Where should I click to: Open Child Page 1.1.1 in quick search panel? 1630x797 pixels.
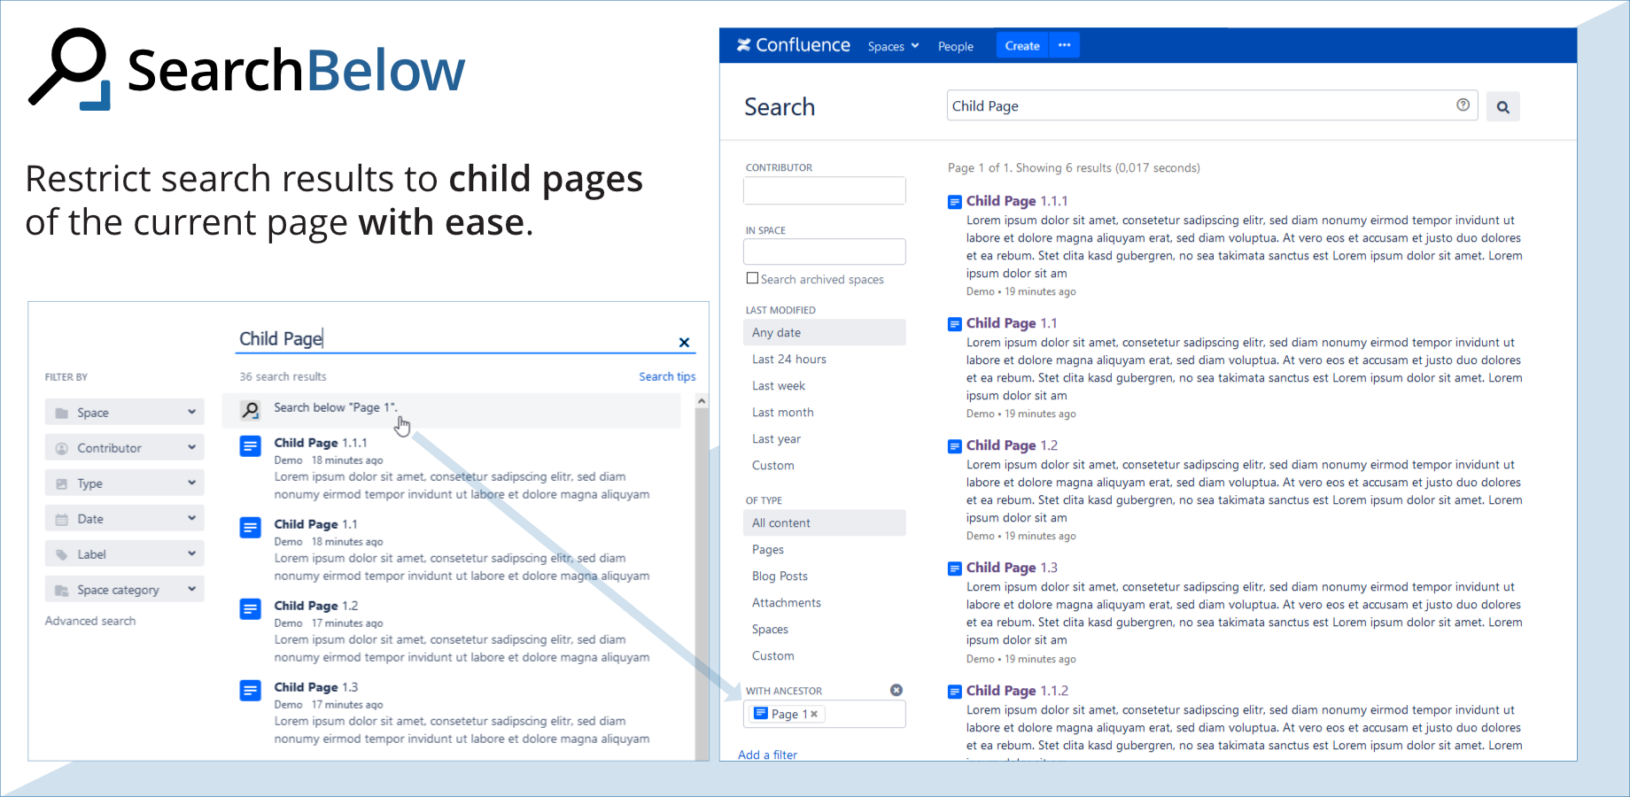(x=320, y=442)
